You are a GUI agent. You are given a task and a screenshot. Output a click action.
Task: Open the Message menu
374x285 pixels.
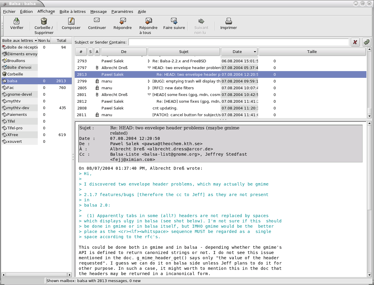pyautogui.click(x=98, y=11)
